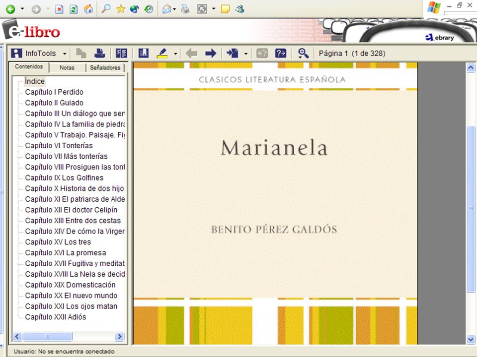Click the Marianela book cover page

coord(275,203)
